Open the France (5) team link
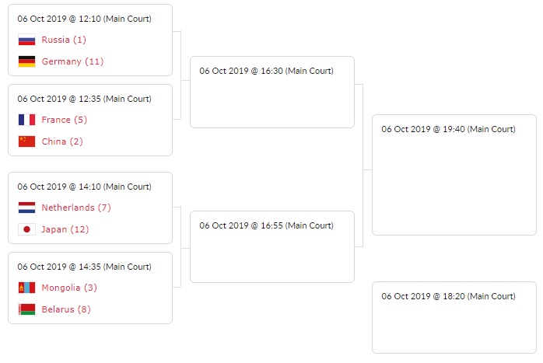Image resolution: width=543 pixels, height=363 pixels. [x=65, y=120]
